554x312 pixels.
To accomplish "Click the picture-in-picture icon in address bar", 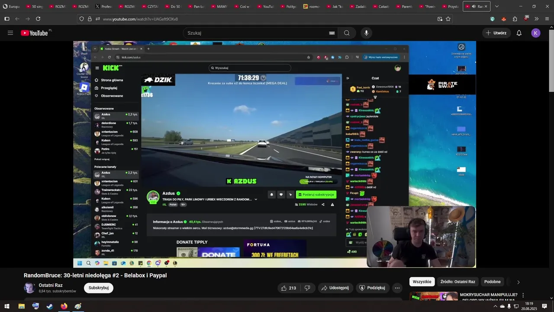I will point(440,19).
